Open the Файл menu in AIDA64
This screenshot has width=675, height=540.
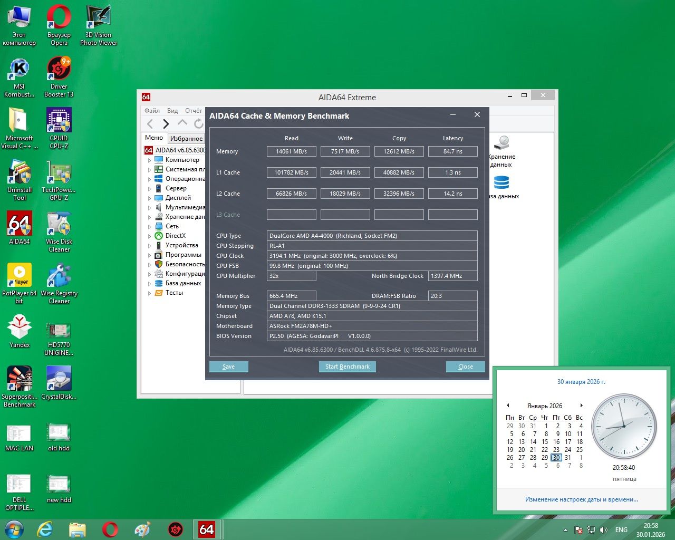click(152, 111)
